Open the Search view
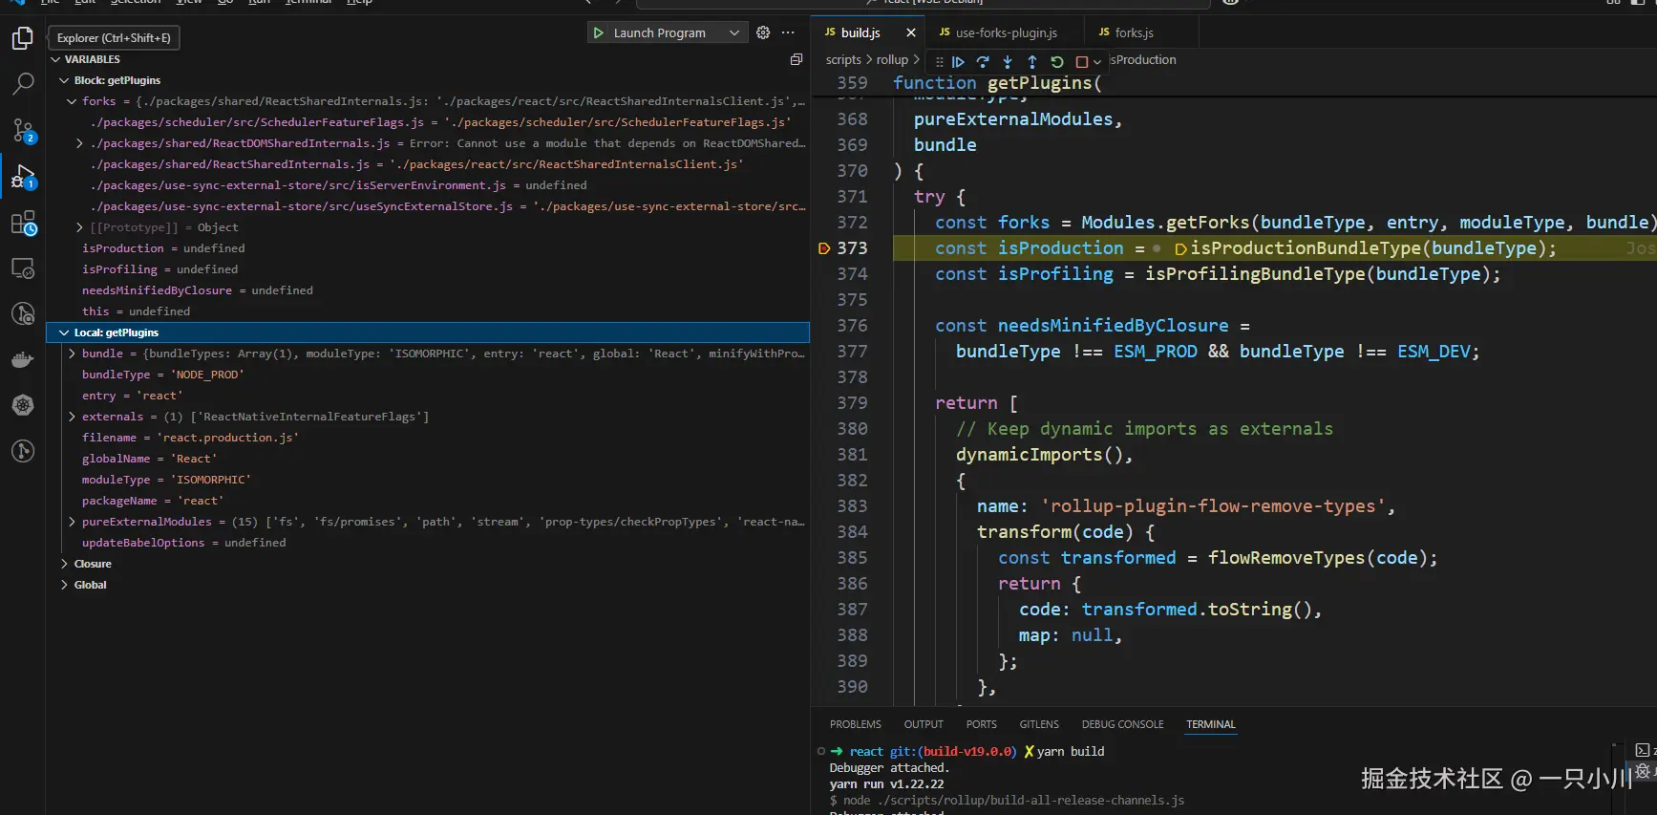Image resolution: width=1657 pixels, height=815 pixels. 23,84
